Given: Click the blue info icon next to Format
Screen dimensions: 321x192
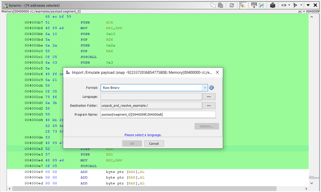Looking at the screenshot, I should click(x=211, y=88).
